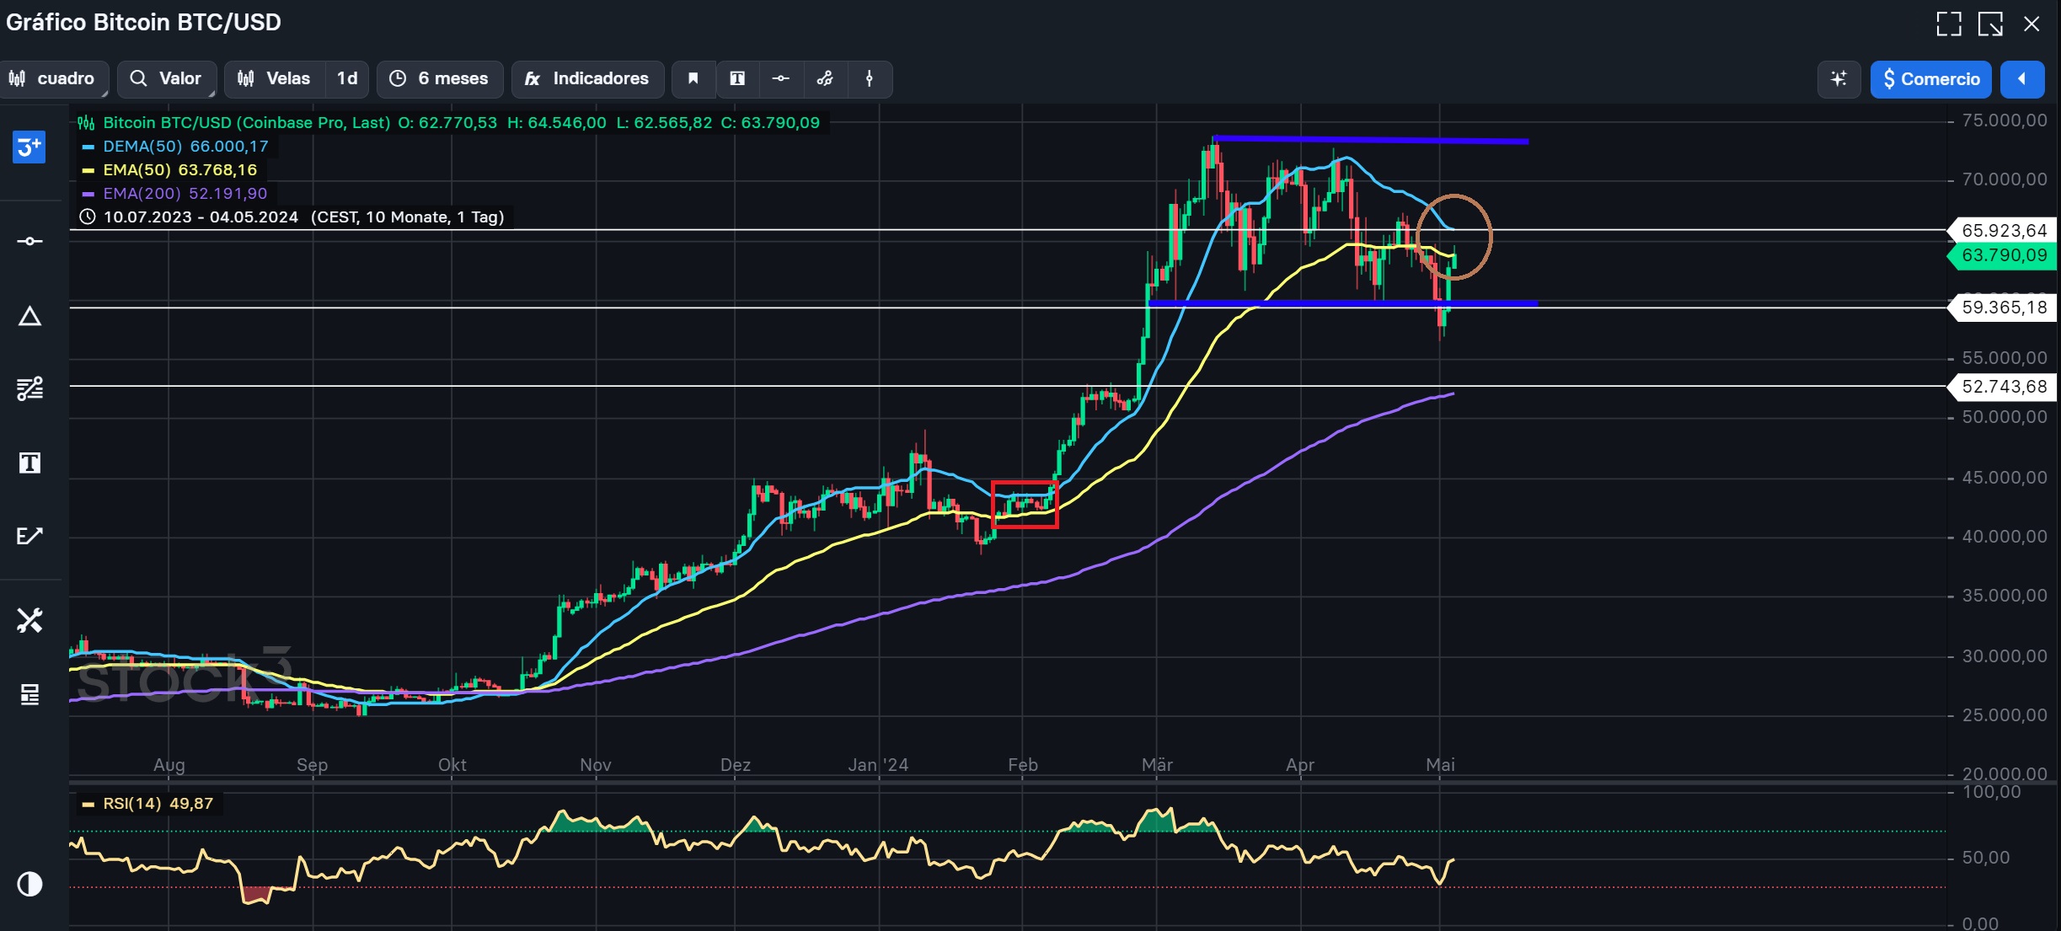Select the vertical line tool in top toolbar

click(x=870, y=78)
